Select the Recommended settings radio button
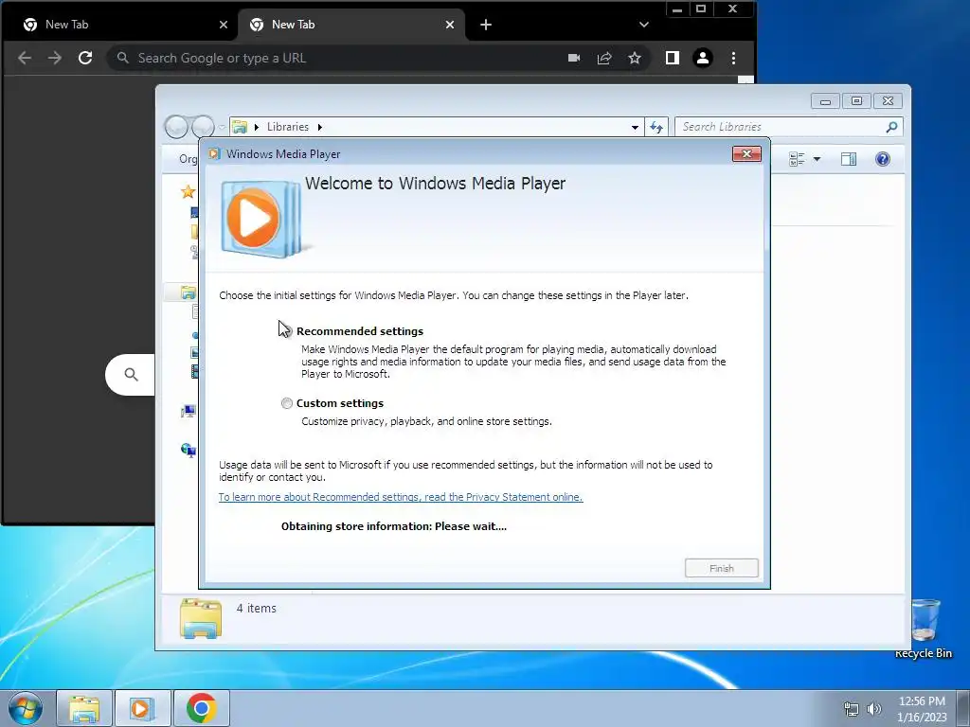This screenshot has width=970, height=727. [286, 331]
